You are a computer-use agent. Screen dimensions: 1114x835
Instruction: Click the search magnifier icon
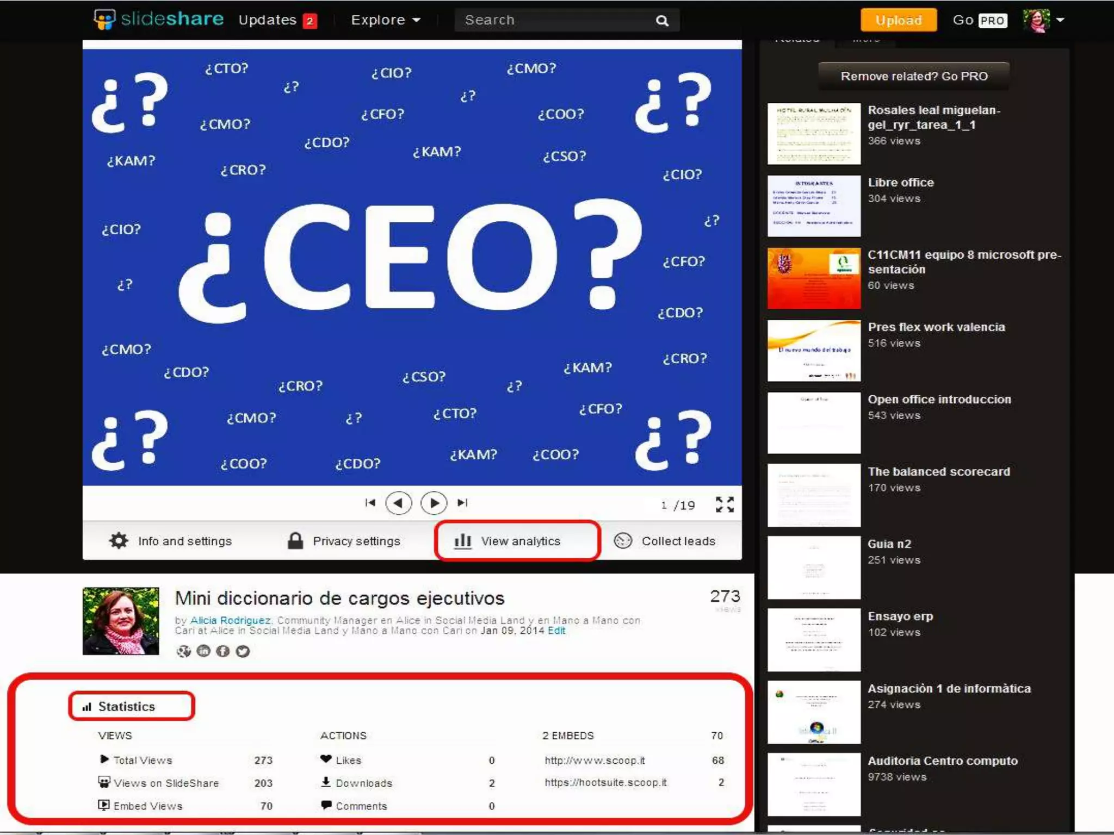point(662,21)
